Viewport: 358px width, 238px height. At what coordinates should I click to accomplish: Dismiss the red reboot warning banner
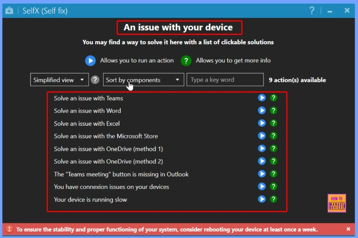pyautogui.click(x=348, y=229)
